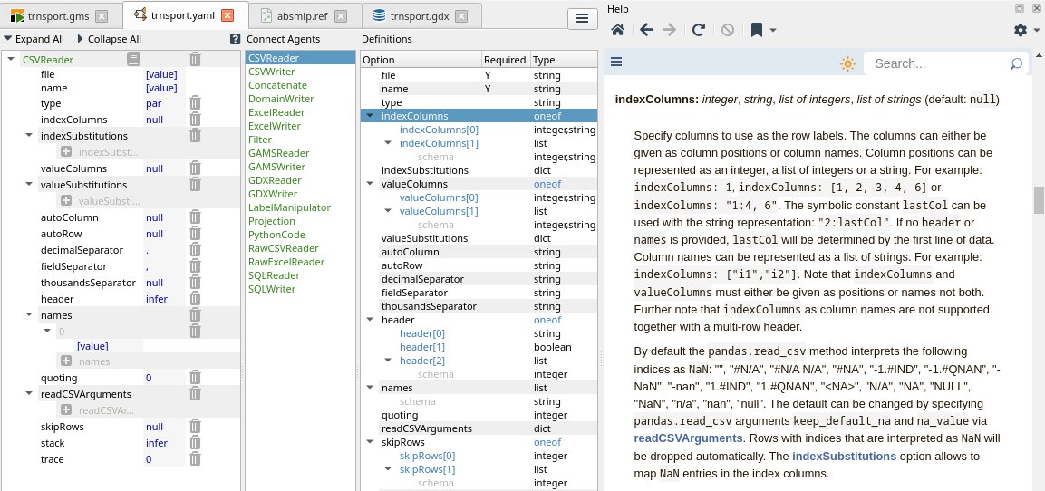This screenshot has width=1045, height=491.
Task: Delete the fieldSeparator entry with trash icon
Action: point(195,266)
